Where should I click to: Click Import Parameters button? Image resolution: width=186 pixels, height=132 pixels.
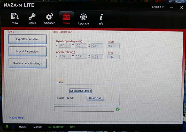click(27, 51)
